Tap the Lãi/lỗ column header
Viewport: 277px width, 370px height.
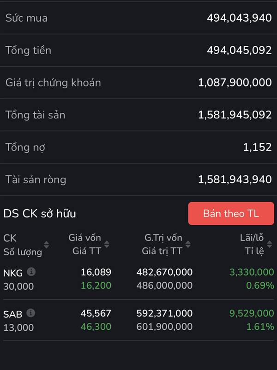point(252,238)
